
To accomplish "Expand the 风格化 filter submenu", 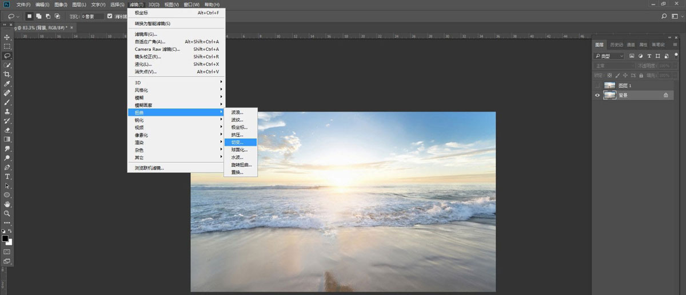I will 177,90.
